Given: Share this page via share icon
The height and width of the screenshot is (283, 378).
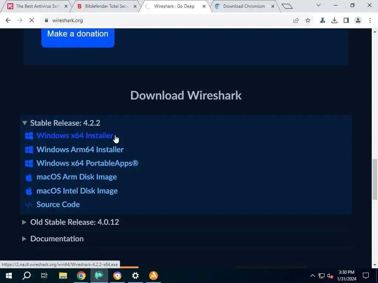Looking at the screenshot, I should [x=296, y=21].
